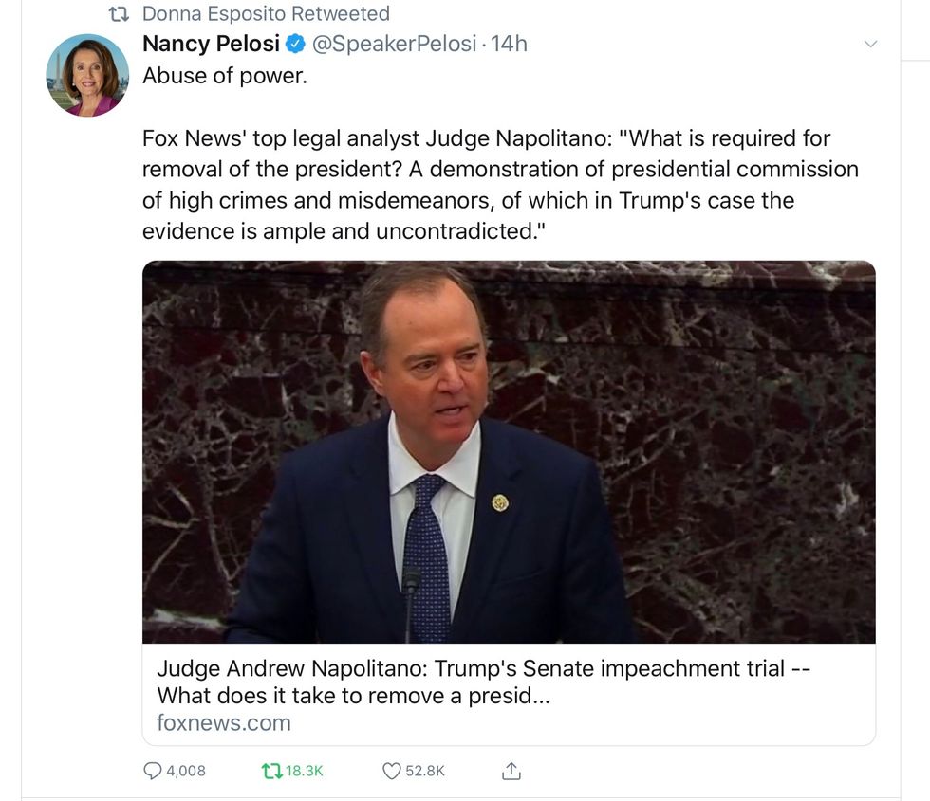Like the tweet with the heart icon
Screen dimensions: 930x801
tap(391, 771)
